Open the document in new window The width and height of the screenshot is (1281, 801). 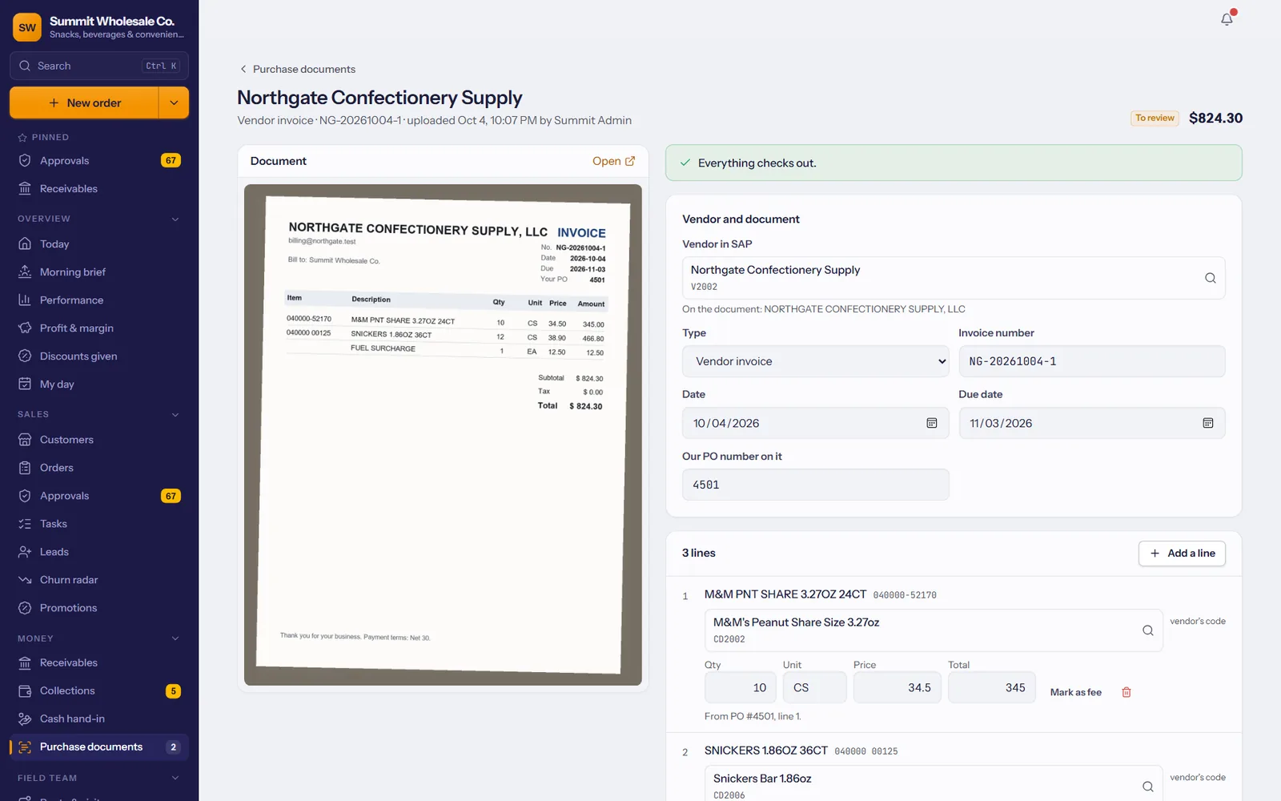click(x=613, y=161)
